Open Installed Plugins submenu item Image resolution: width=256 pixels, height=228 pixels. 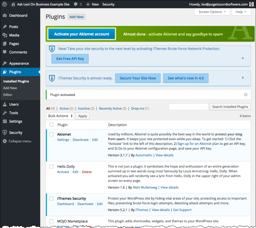[16, 81]
